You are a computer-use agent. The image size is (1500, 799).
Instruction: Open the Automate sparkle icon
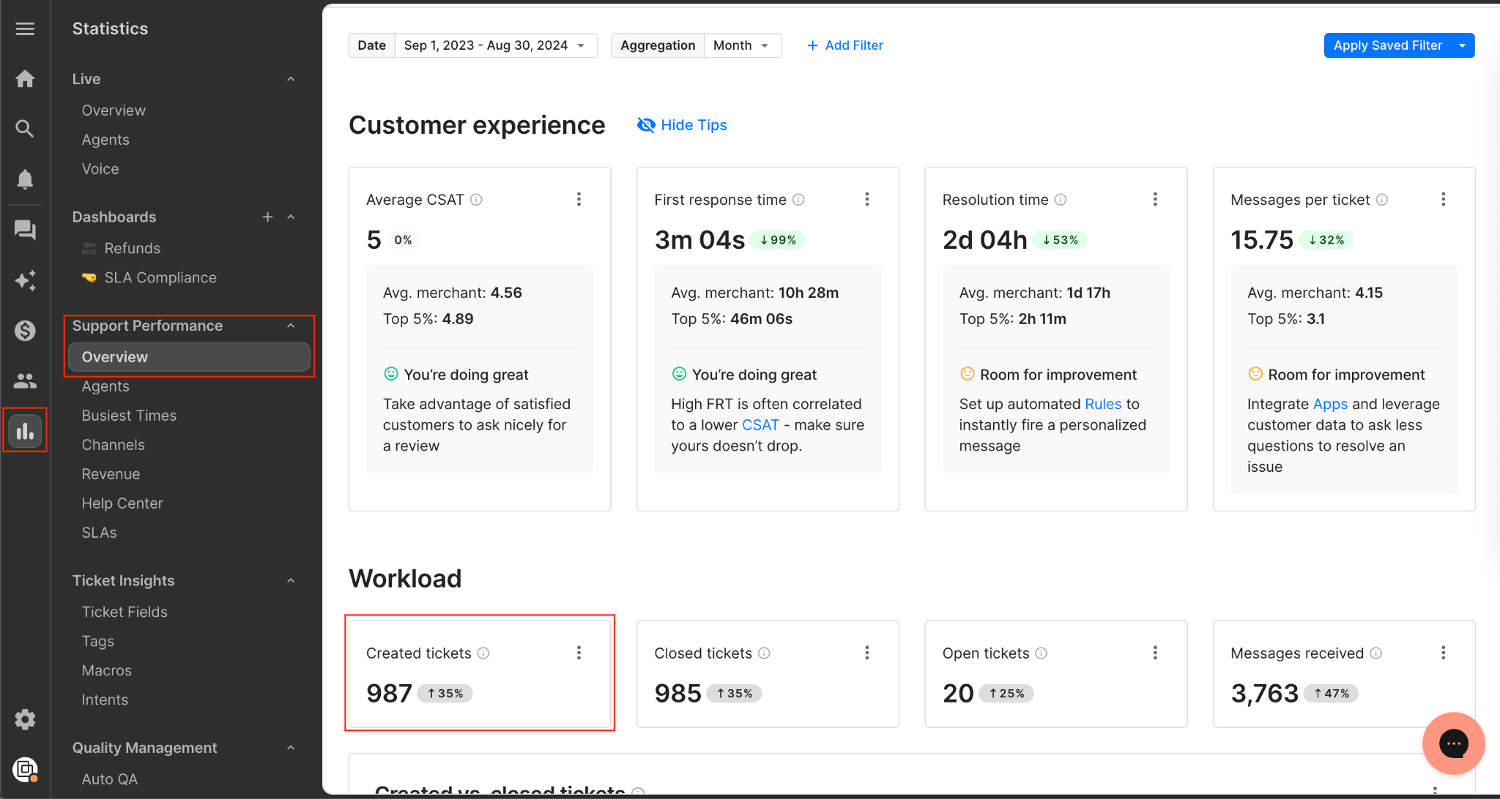[25, 280]
